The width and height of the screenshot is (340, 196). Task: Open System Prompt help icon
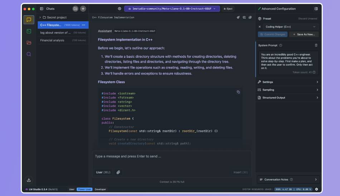click(281, 45)
